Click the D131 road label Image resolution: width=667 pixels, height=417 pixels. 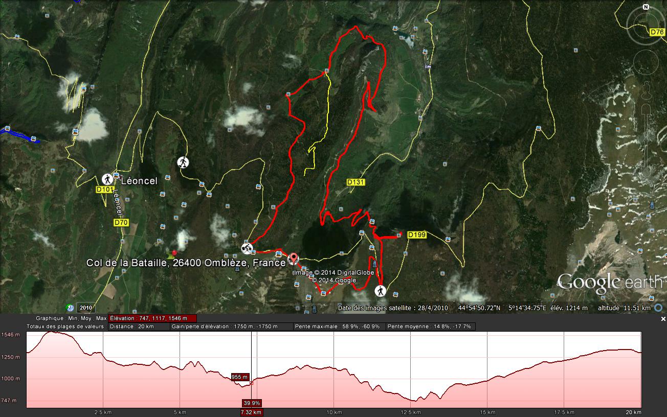(x=355, y=182)
